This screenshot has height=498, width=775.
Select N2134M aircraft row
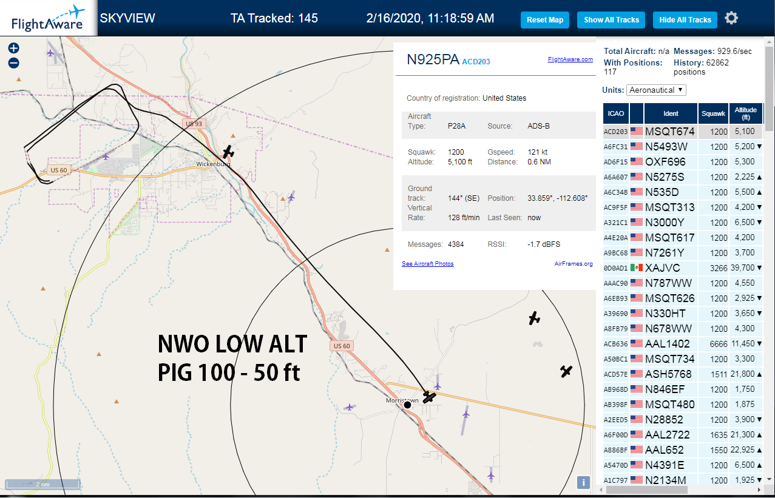click(683, 479)
